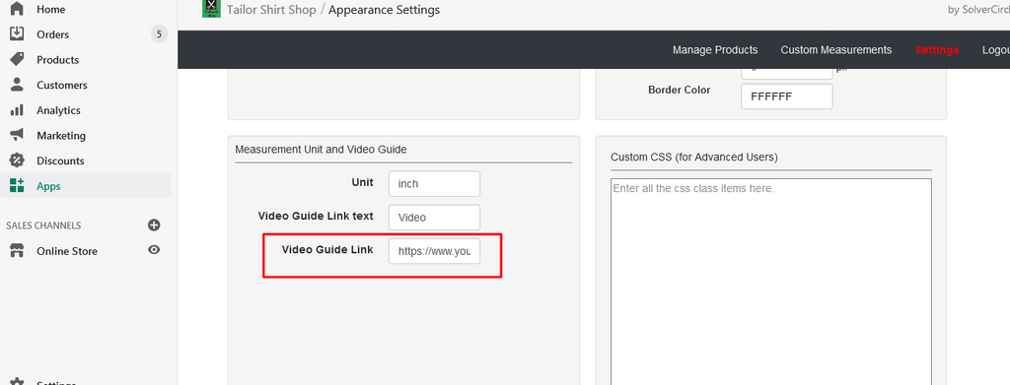Open the Customers menu item
Image resolution: width=1010 pixels, height=385 pixels.
62,85
